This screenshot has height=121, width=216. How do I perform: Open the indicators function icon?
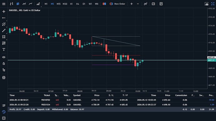(146, 4)
